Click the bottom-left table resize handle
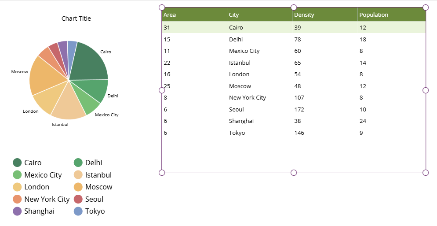The width and height of the screenshot is (437, 226). coord(162,173)
